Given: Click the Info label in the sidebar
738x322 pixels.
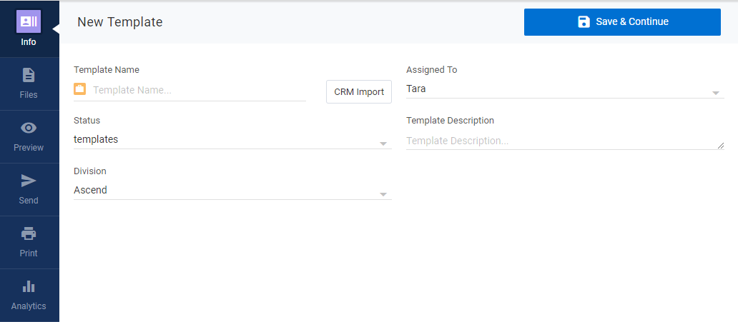Looking at the screenshot, I should pyautogui.click(x=29, y=42).
